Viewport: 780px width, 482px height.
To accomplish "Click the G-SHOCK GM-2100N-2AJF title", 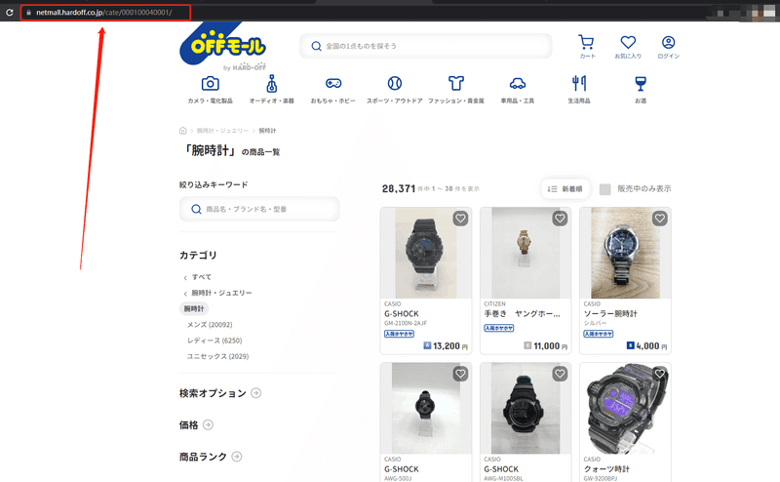I will pos(402,314).
